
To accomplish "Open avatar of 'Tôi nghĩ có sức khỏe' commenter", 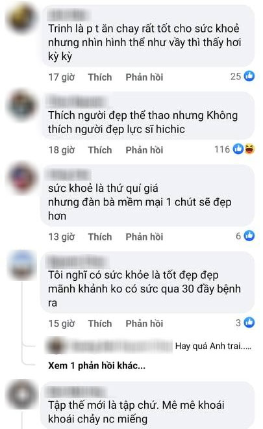I will coord(22,265).
